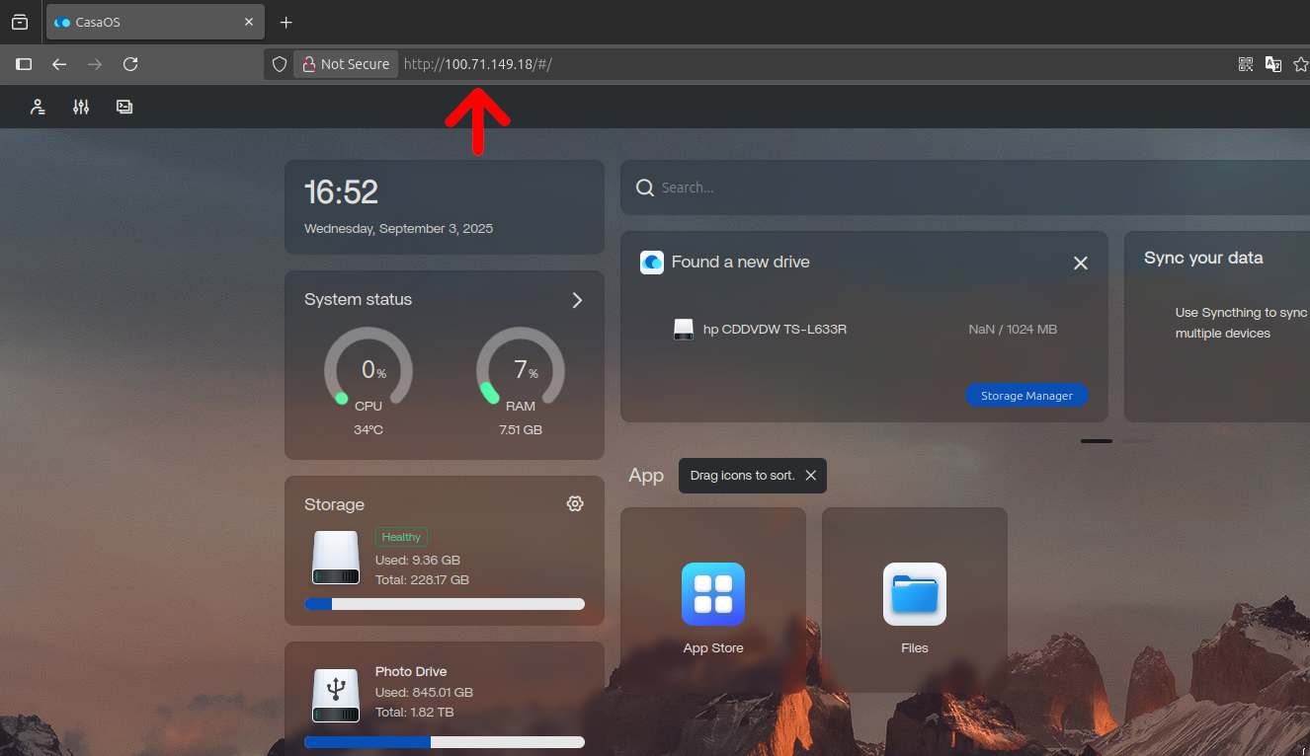
Task: Open the App Store app
Action: coord(712,595)
